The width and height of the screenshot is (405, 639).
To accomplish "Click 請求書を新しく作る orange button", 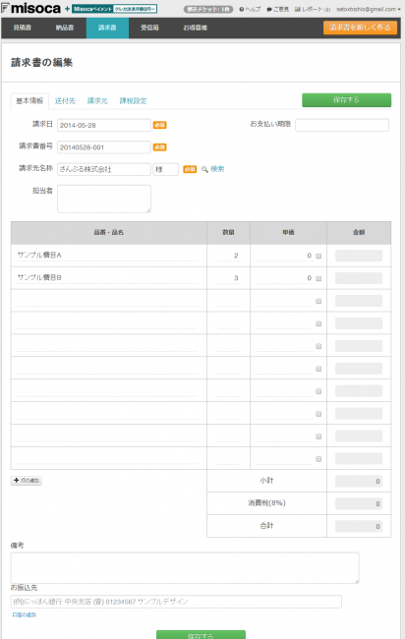I will point(360,28).
